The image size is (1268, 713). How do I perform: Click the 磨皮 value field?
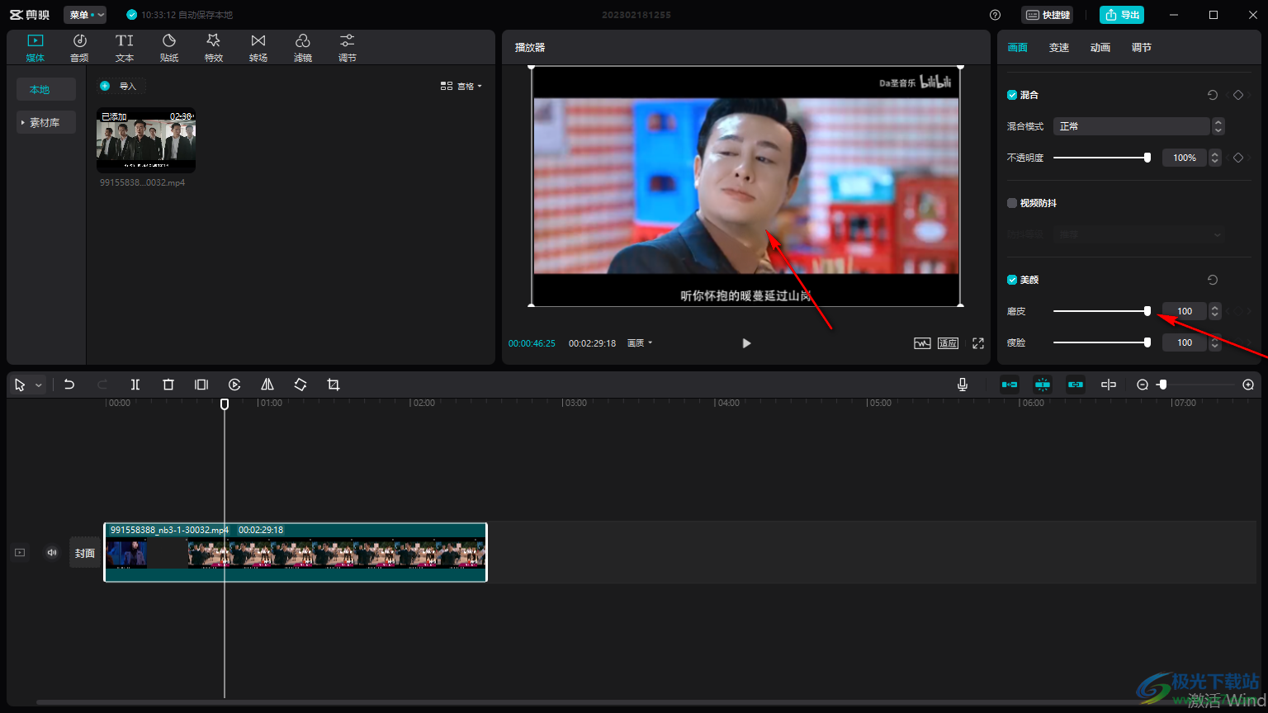click(1185, 311)
